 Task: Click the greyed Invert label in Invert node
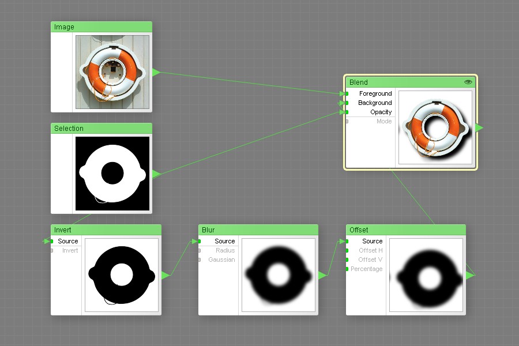tap(70, 251)
